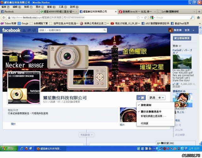Focus the Facebook search input field
The width and height of the screenshot is (202, 158).
(x=70, y=30)
